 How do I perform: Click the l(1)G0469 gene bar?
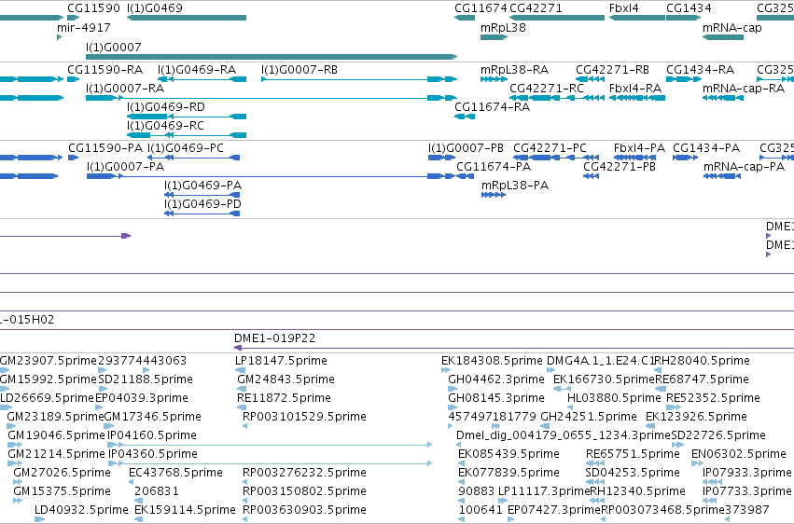pos(187,18)
